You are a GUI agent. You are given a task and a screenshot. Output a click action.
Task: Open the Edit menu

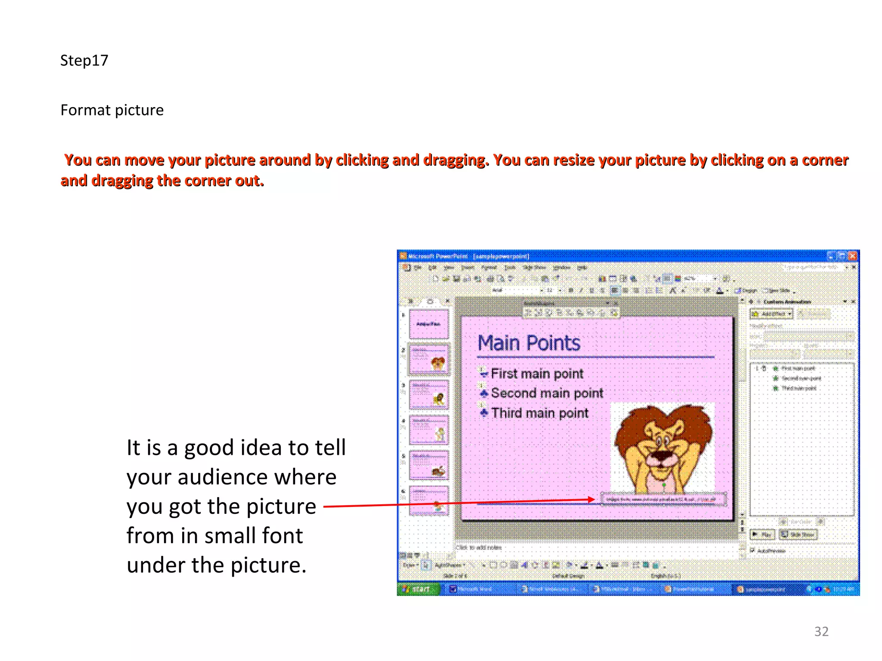pyautogui.click(x=432, y=268)
